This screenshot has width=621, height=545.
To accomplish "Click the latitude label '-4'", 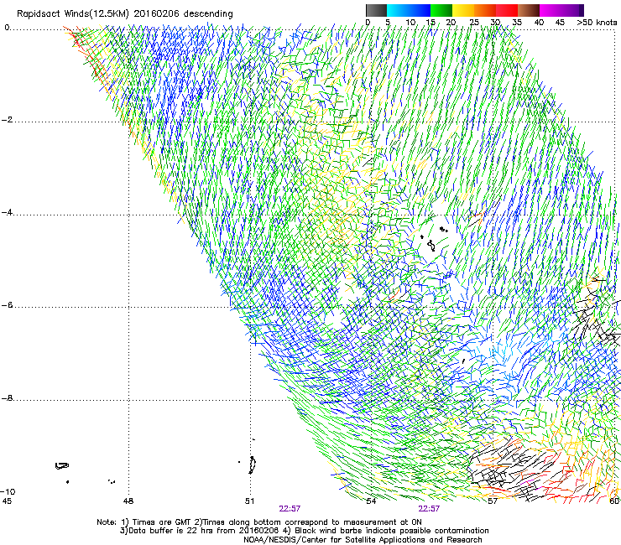I will [7, 212].
